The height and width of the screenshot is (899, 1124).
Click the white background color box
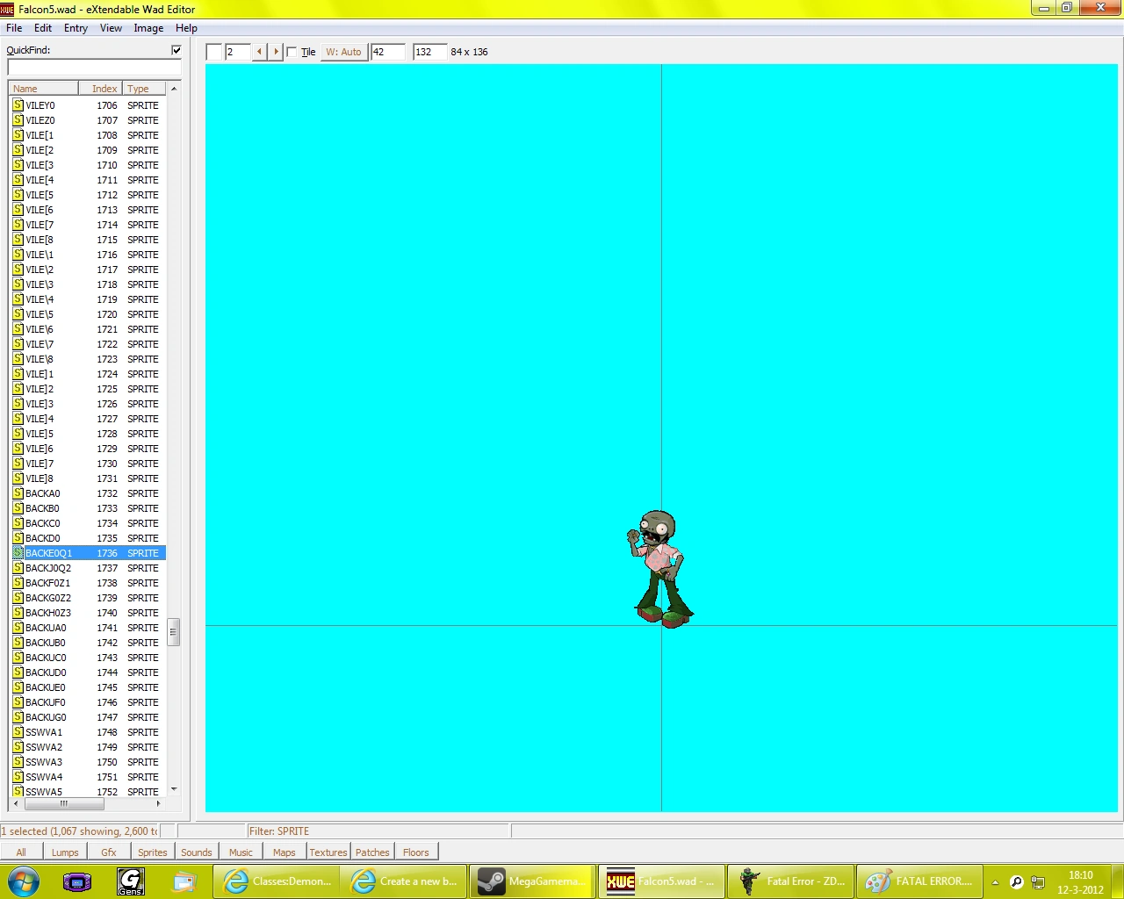click(213, 52)
